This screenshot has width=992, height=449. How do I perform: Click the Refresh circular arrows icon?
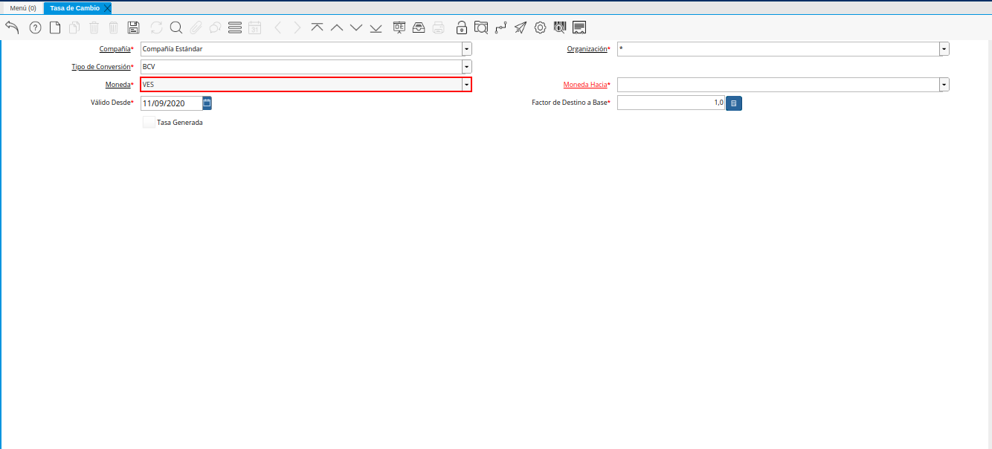pos(156,28)
